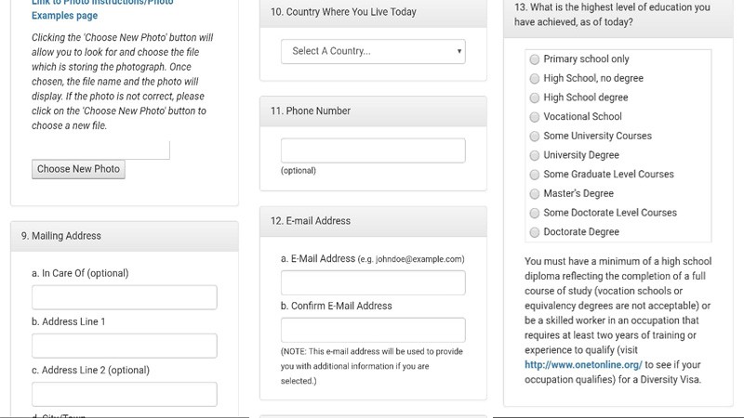Select Vocational School radio button
Image resolution: width=744 pixels, height=418 pixels.
click(x=535, y=117)
